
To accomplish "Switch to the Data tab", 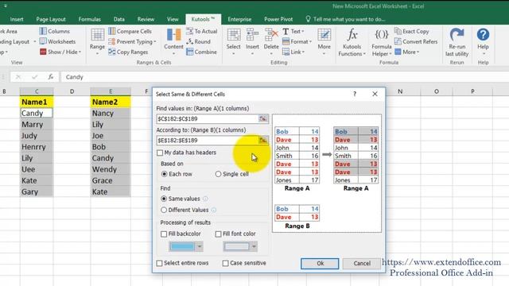I will (119, 19).
